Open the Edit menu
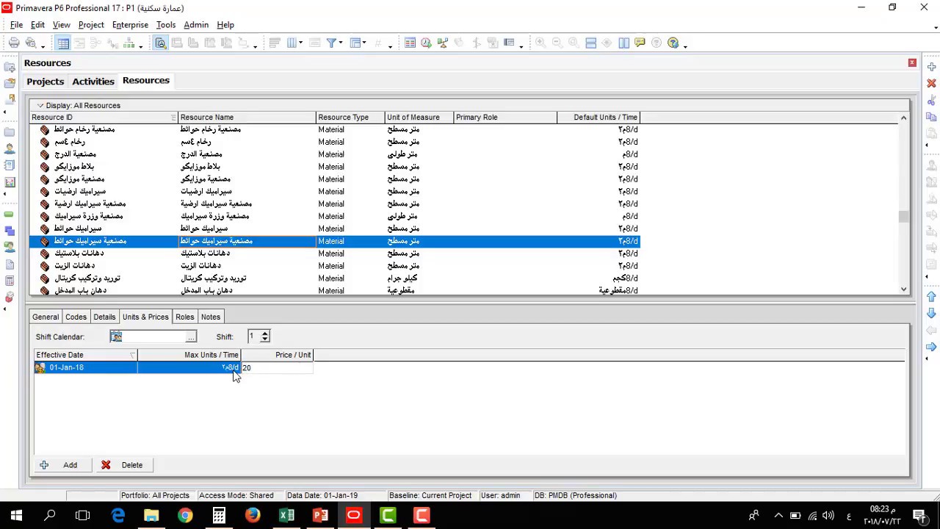The image size is (940, 529). [x=37, y=25]
